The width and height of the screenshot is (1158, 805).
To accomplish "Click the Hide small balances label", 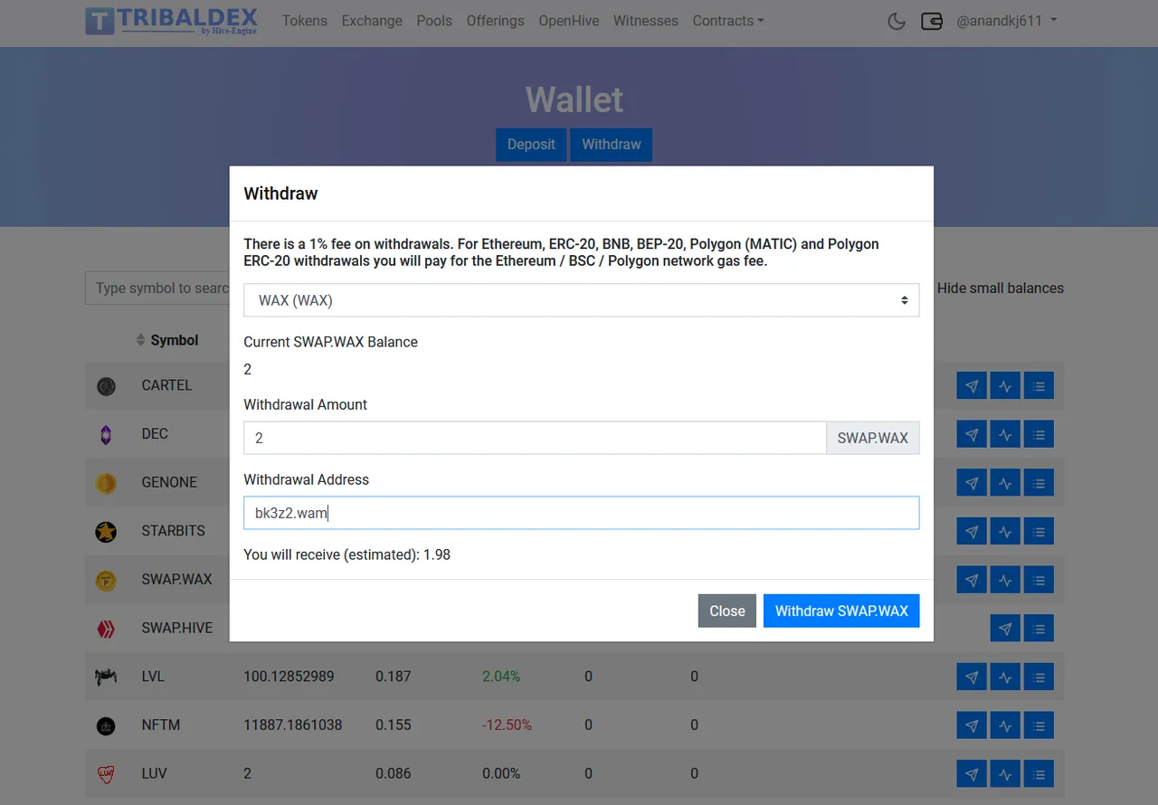I will click(x=1001, y=289).
